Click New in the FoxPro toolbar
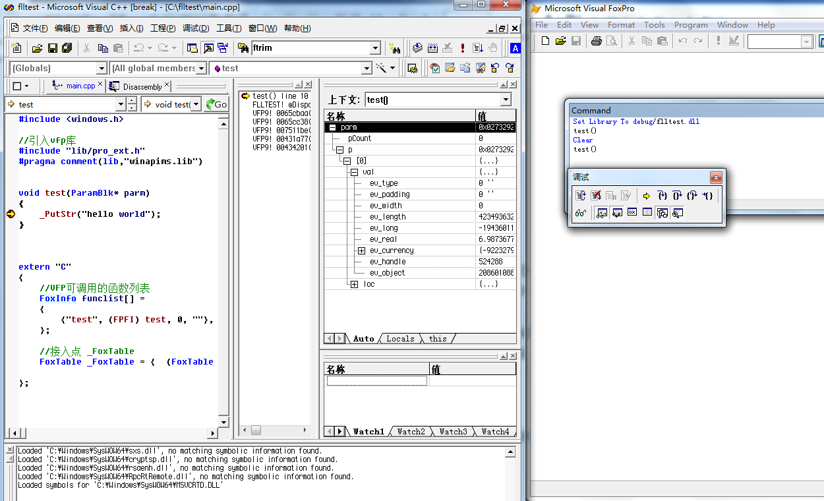The image size is (824, 501). [545, 41]
